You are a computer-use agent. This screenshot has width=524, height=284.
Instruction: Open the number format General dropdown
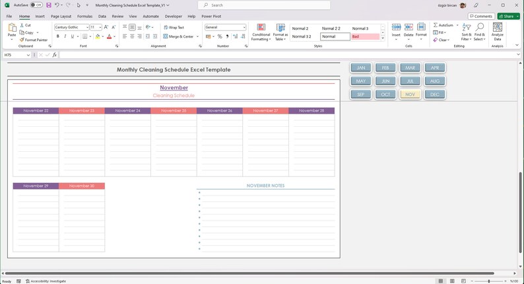tap(244, 28)
